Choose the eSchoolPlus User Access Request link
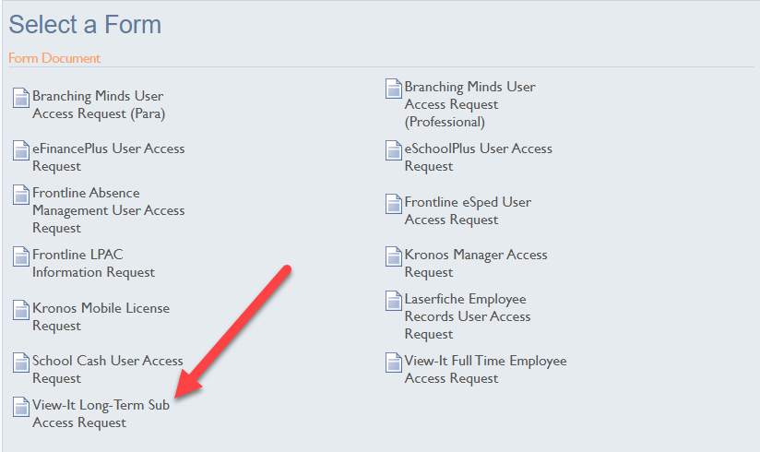Screen dimensions: 760x452 [478, 157]
